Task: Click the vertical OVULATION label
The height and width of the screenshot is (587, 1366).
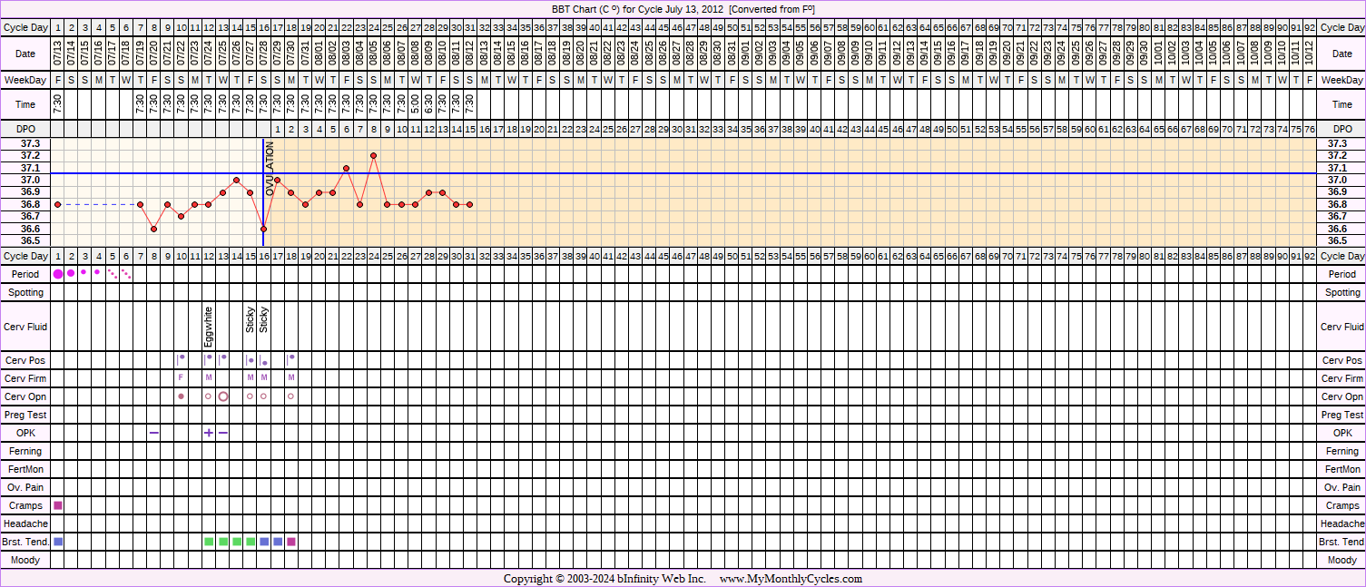Action: [x=270, y=169]
